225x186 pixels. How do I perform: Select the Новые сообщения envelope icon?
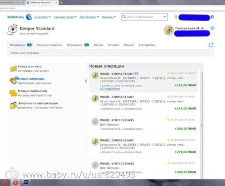point(13,93)
